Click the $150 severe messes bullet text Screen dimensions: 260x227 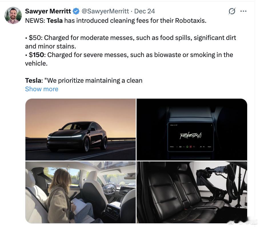tap(129, 59)
